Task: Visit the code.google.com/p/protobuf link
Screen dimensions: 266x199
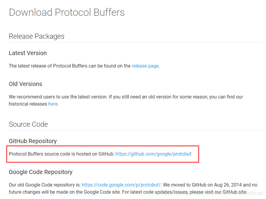Action: click(x=121, y=185)
